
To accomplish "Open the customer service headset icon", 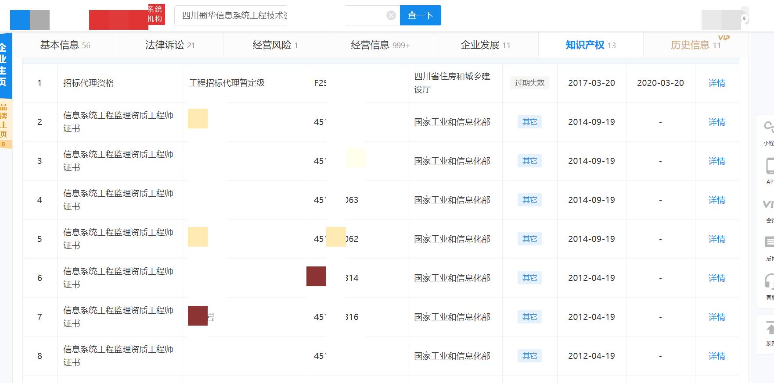I will (769, 281).
